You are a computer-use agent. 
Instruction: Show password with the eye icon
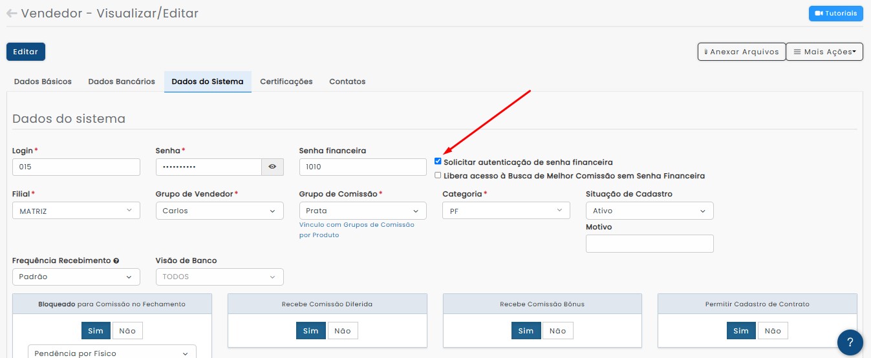pyautogui.click(x=272, y=167)
